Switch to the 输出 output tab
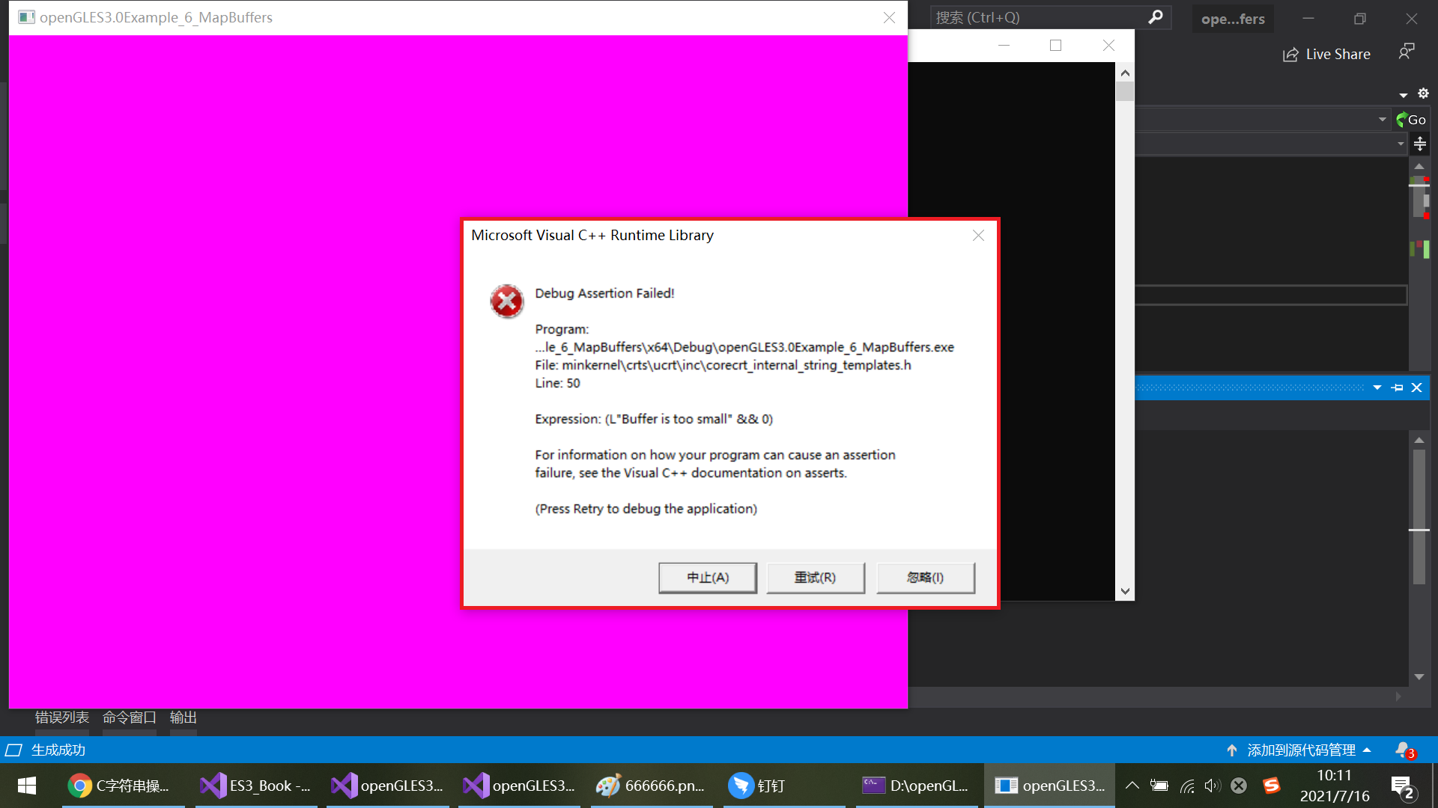This screenshot has height=808, width=1438. [x=182, y=717]
